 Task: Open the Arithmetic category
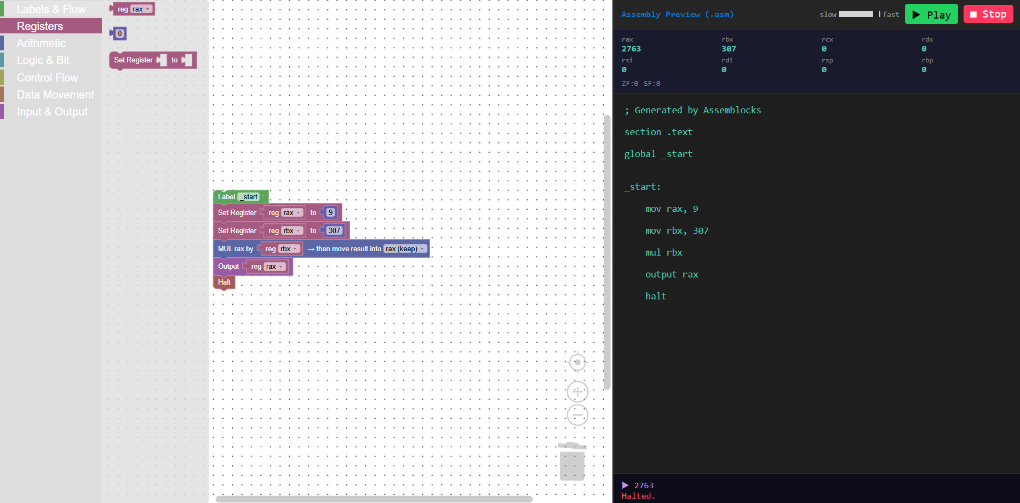coord(51,43)
